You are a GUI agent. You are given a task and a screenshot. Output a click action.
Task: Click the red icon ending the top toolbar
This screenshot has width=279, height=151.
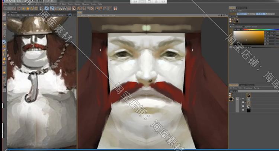[115, 9]
